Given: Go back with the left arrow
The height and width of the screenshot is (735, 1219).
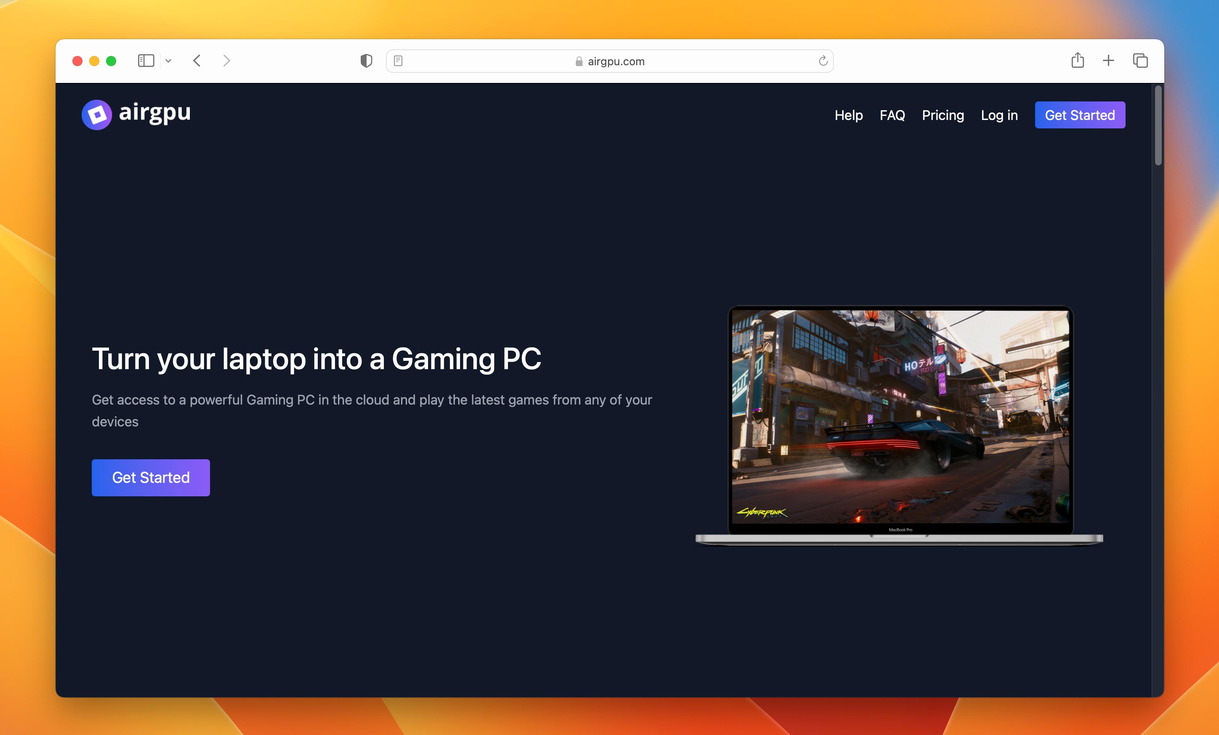Looking at the screenshot, I should 197,61.
